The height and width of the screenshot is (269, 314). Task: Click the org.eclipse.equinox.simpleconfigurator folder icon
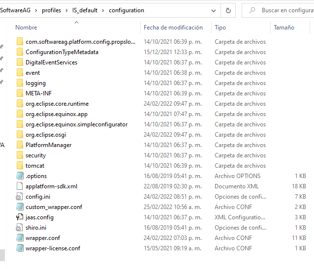[20, 124]
